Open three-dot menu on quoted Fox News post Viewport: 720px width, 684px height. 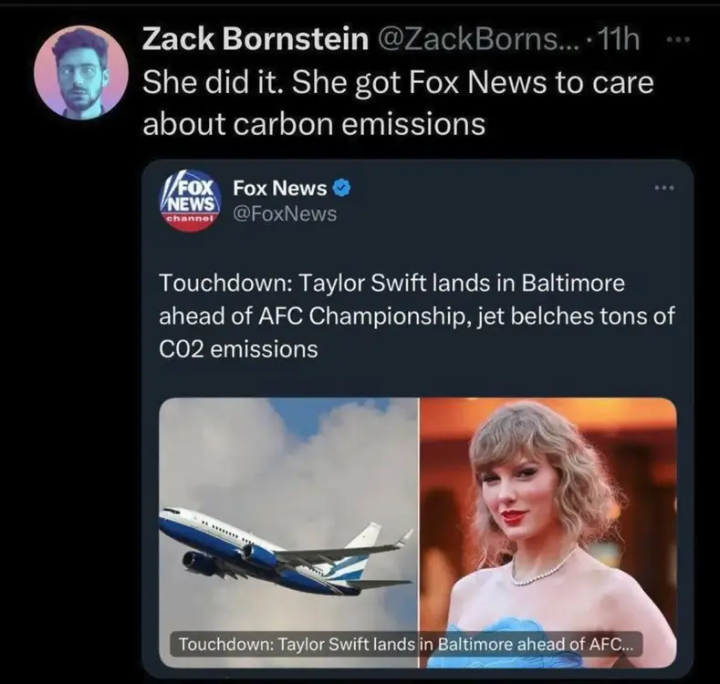point(663,189)
